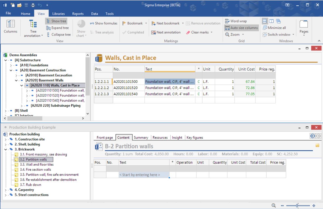Open Customize quick access toolbar arrow
The image size is (323, 209).
click(47, 5)
